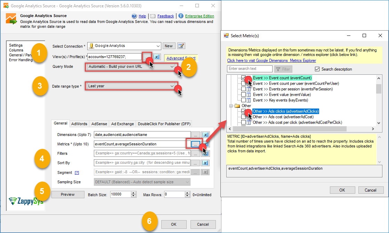Select Settings in the left panel

[16, 46]
